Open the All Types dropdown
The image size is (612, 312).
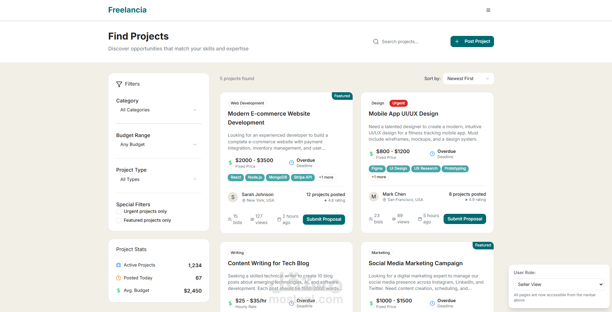point(159,179)
